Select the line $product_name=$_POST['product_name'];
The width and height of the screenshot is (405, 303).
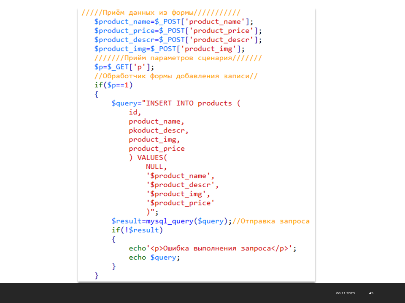[x=173, y=21]
